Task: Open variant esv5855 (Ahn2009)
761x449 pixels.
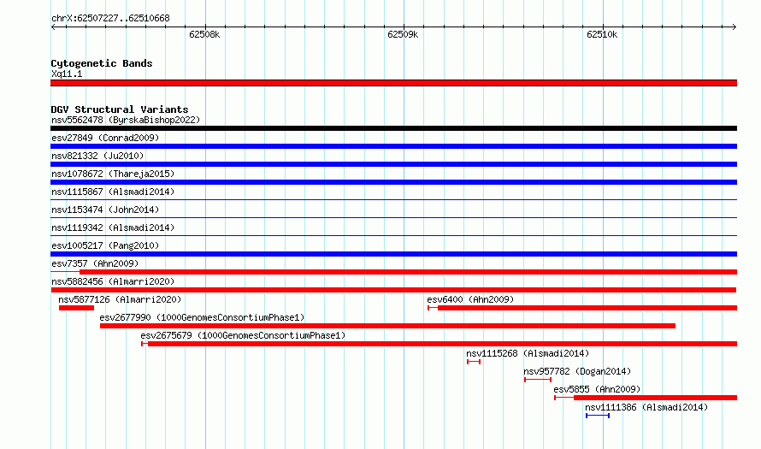Action: pyautogui.click(x=597, y=389)
